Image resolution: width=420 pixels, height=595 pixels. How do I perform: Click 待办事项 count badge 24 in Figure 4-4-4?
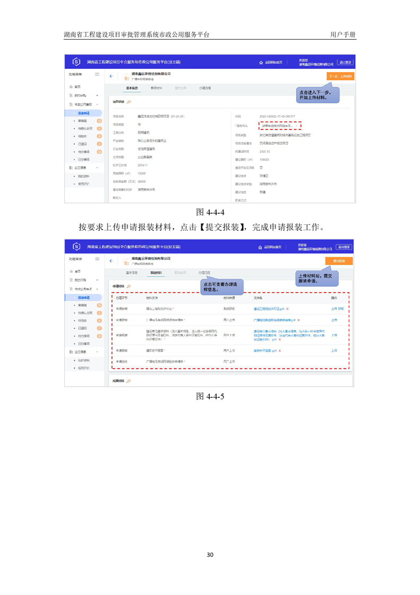coord(100,152)
